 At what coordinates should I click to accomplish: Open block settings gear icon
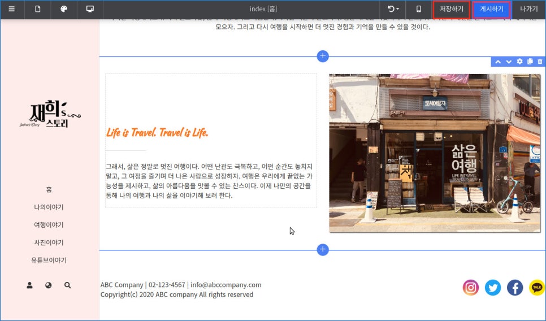click(x=519, y=62)
